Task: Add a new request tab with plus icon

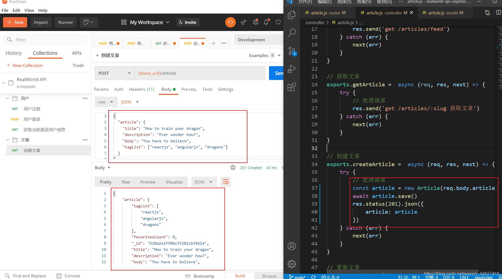Action: 214,43
